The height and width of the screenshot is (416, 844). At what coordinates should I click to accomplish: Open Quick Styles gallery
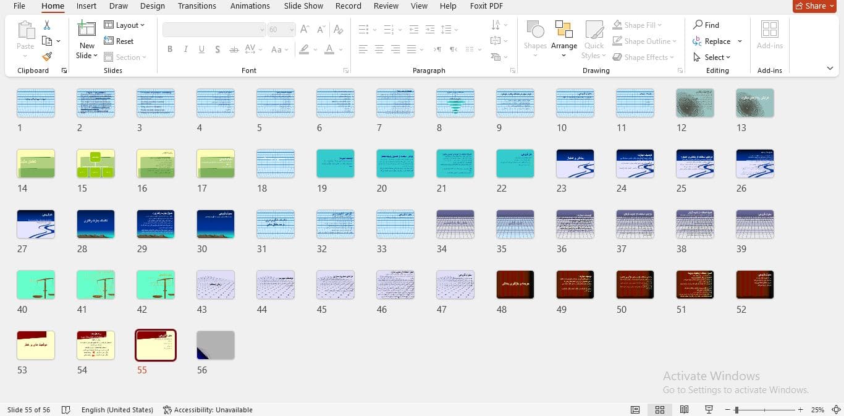[594, 40]
